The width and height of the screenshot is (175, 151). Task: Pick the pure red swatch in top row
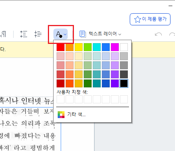pyautogui.click(x=60, y=47)
